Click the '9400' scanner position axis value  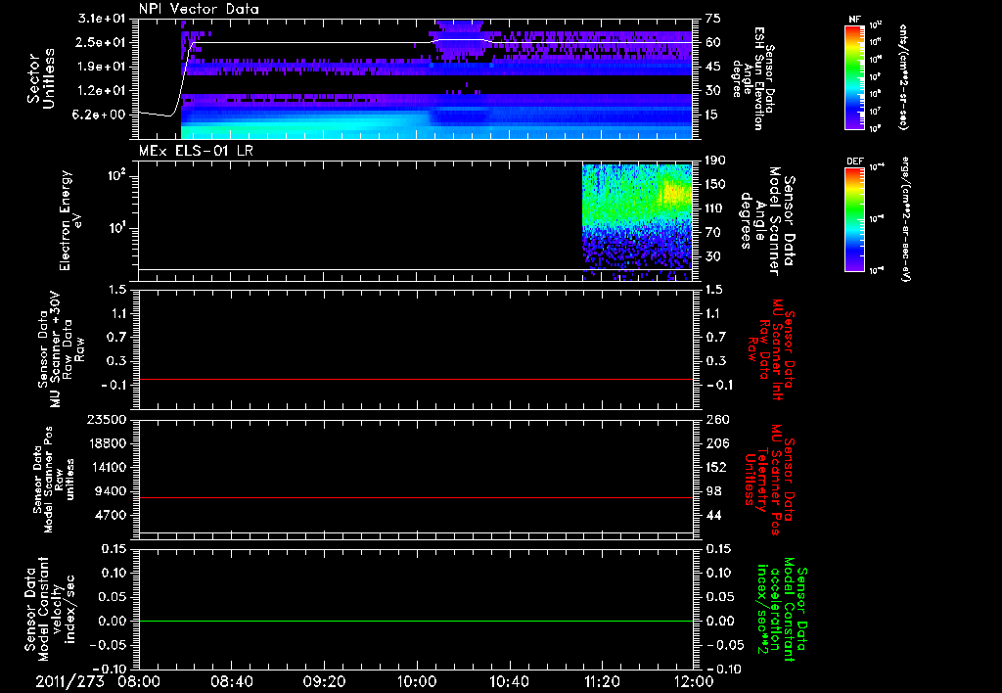(x=112, y=491)
